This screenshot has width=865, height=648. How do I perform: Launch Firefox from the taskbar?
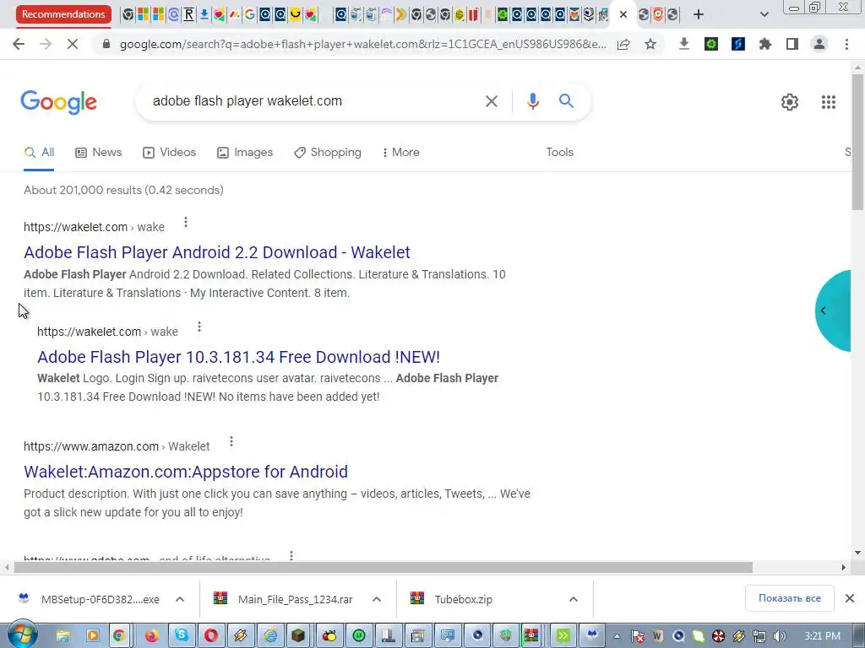pyautogui.click(x=151, y=636)
